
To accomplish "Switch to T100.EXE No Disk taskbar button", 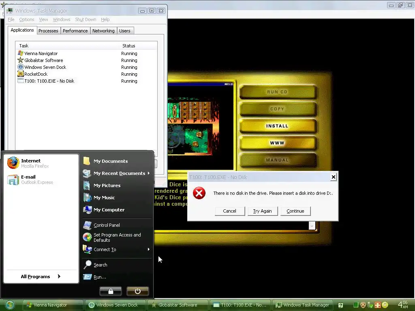I will coord(240,305).
